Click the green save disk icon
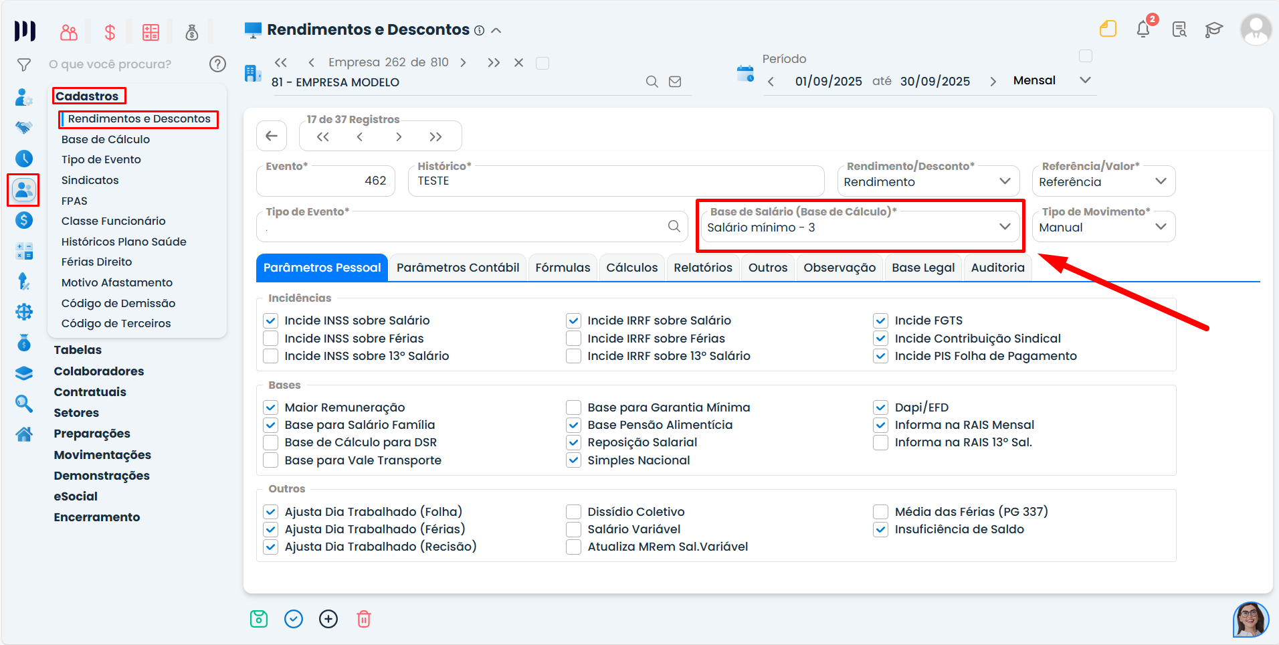Image resolution: width=1279 pixels, height=645 pixels. pos(259,619)
